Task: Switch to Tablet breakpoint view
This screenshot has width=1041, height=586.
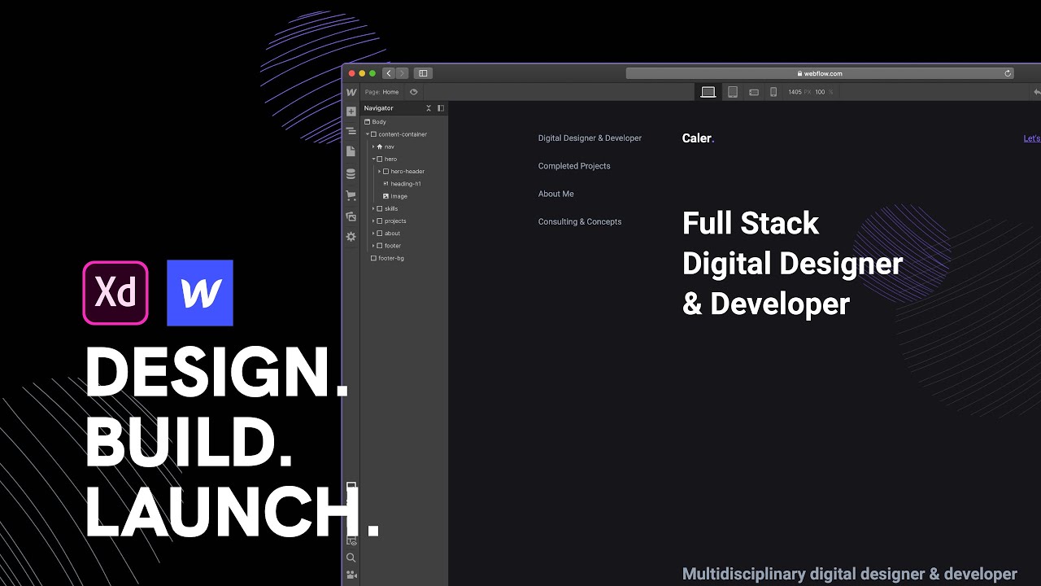Action: (733, 92)
